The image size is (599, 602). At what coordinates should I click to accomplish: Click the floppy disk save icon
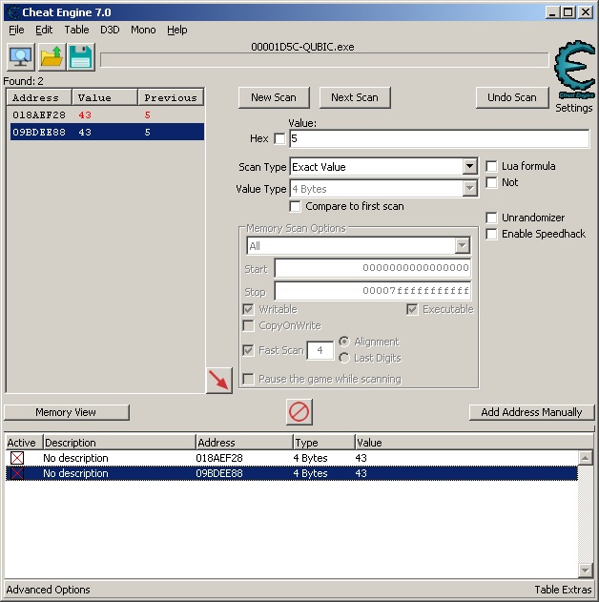[x=80, y=57]
